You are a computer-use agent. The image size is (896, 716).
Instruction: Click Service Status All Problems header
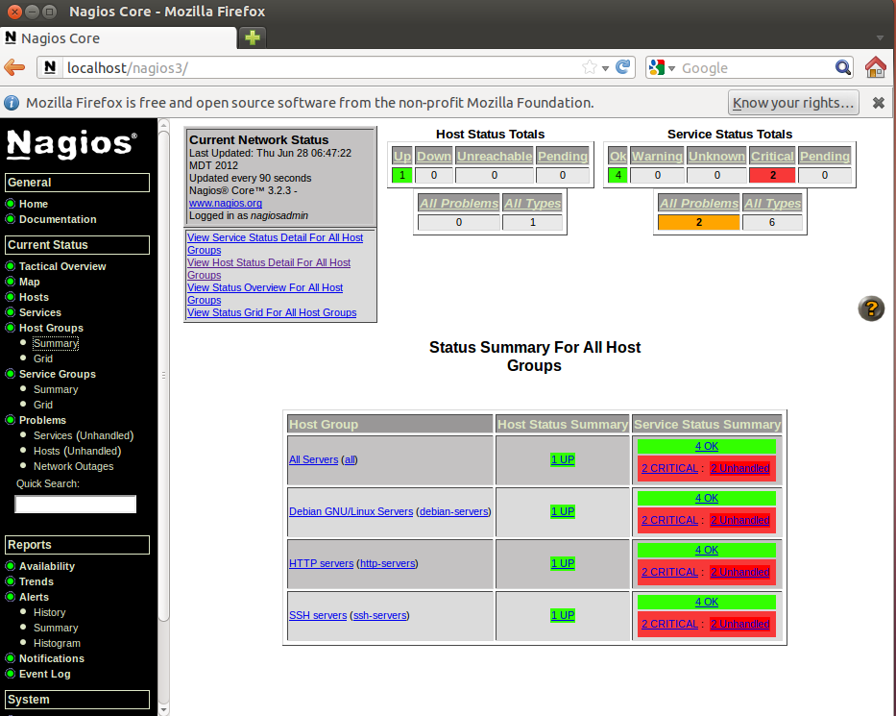tap(699, 203)
